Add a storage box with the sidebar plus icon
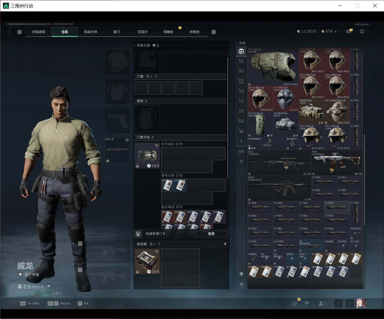Viewport: 384px width, 319px height. pos(241,141)
